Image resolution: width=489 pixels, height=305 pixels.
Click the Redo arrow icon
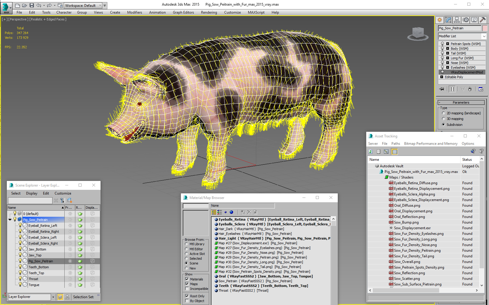[x=49, y=5]
